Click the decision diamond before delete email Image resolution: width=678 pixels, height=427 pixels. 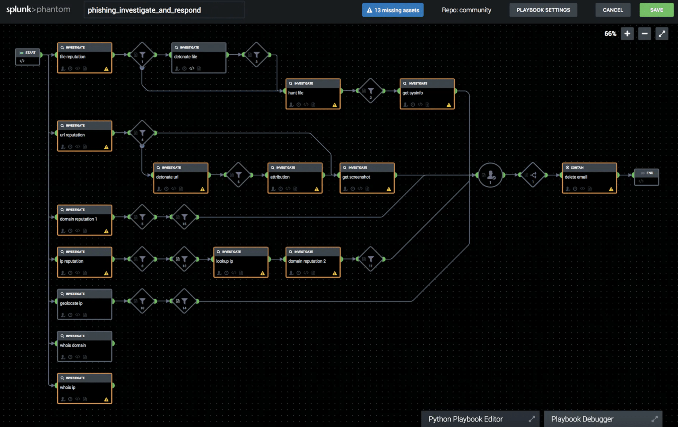point(532,175)
